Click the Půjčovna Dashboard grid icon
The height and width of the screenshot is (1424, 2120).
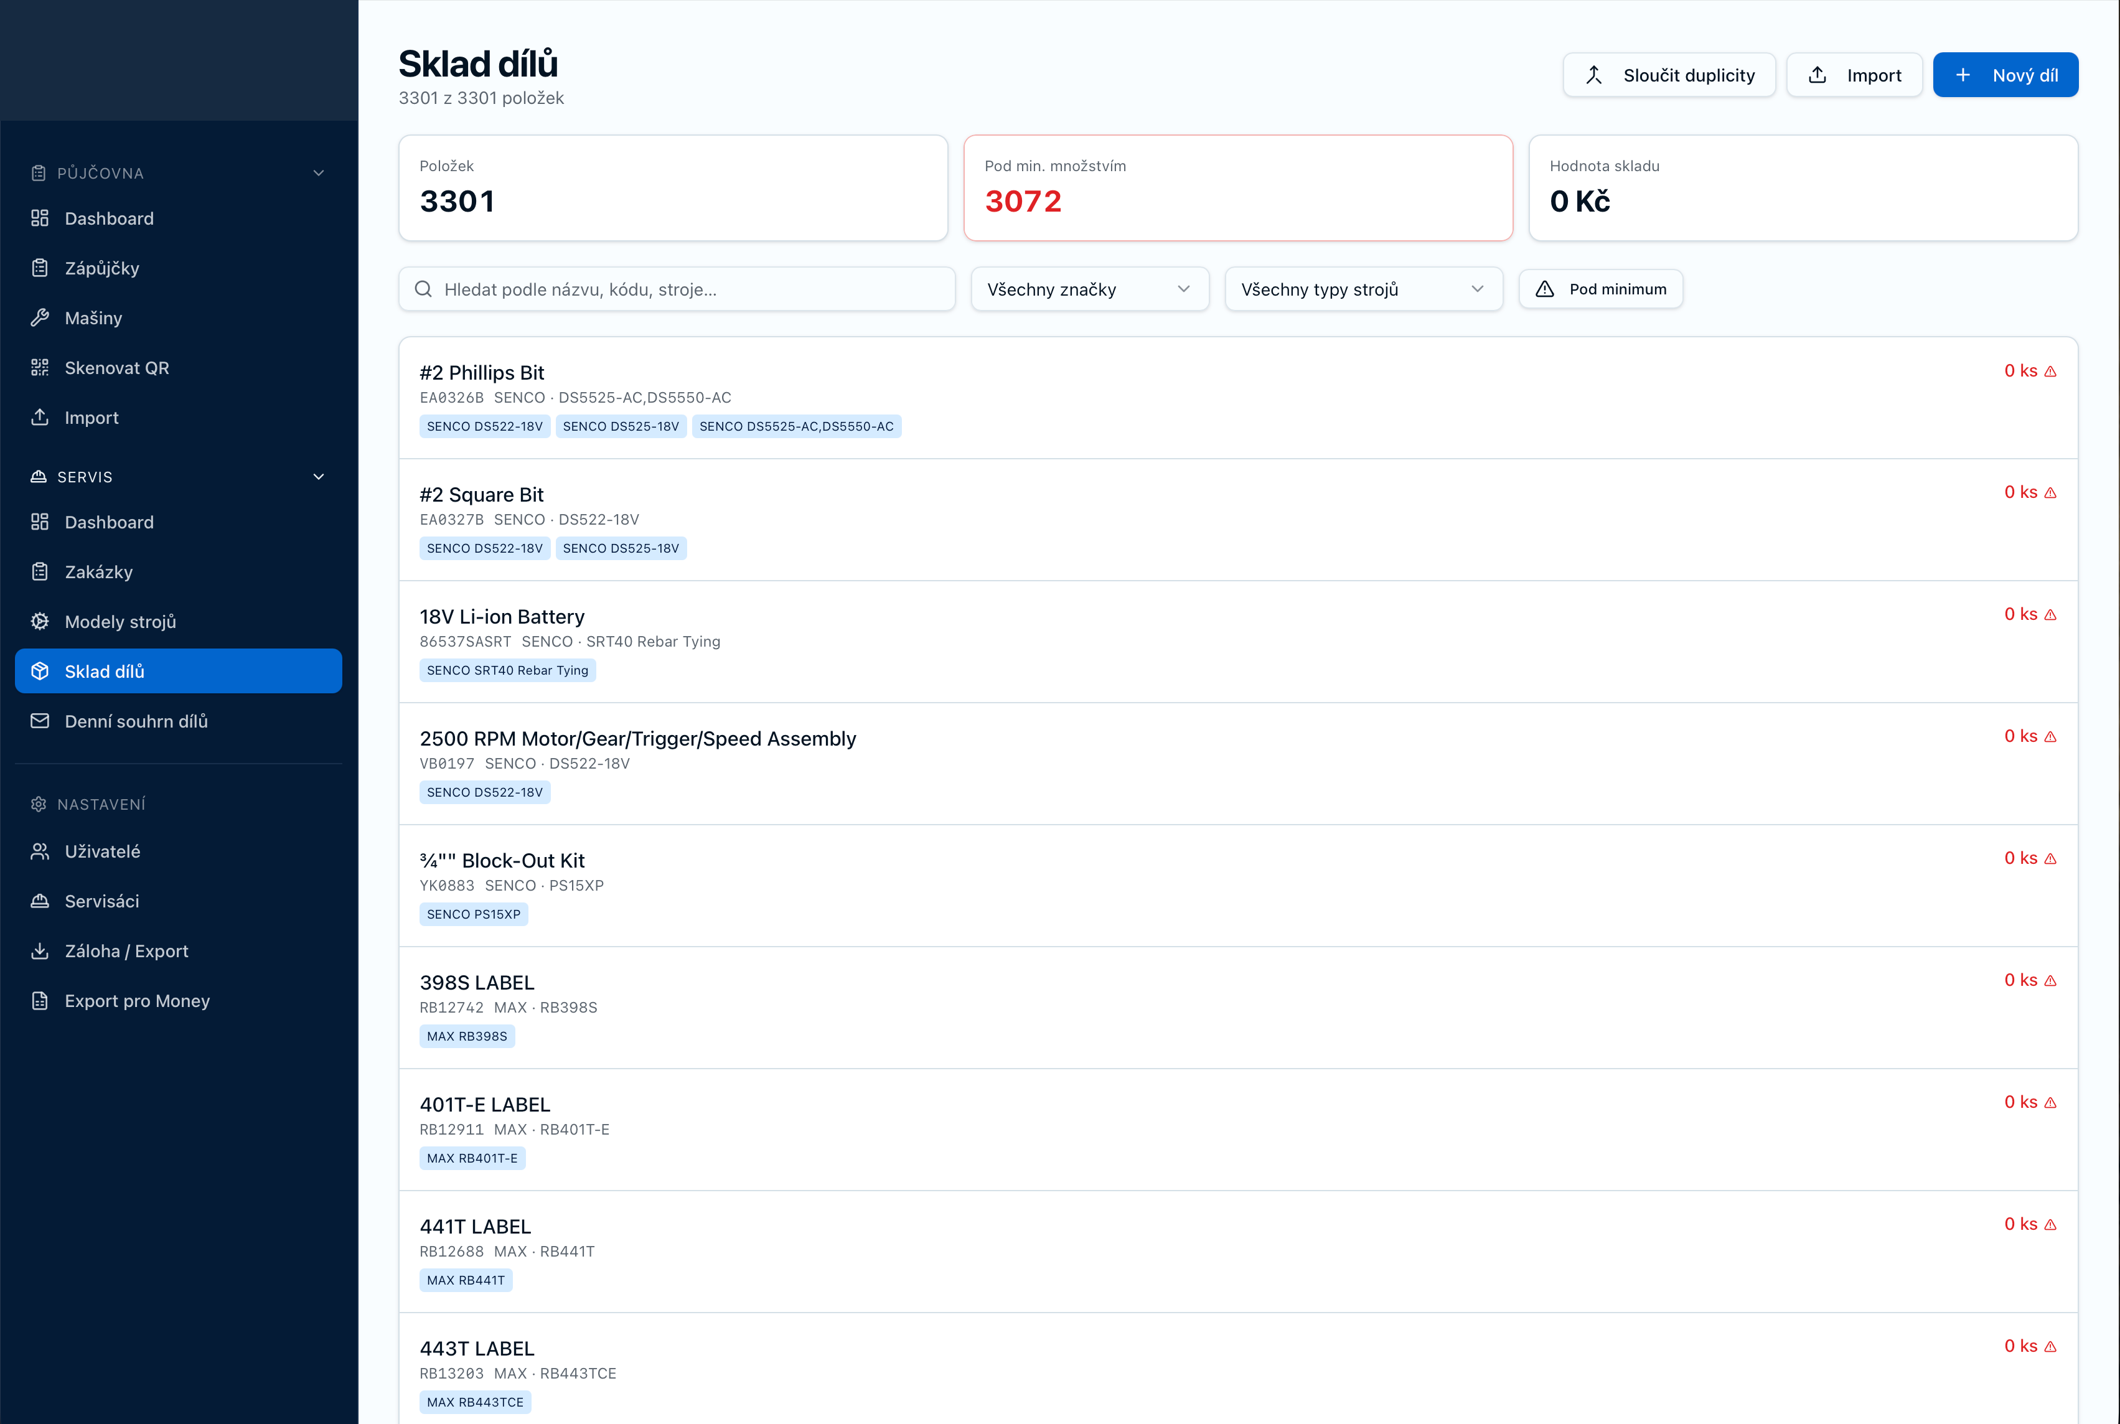tap(39, 218)
